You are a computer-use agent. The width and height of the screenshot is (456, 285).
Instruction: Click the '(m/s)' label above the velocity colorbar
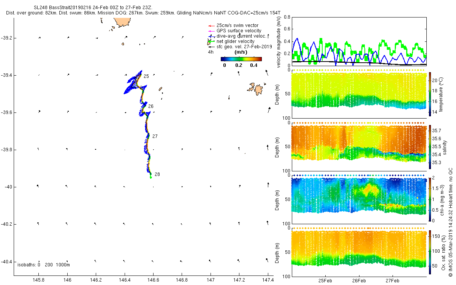(x=241, y=52)
